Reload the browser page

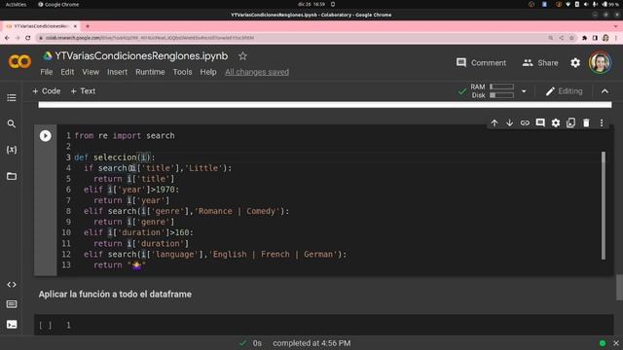tap(28, 38)
